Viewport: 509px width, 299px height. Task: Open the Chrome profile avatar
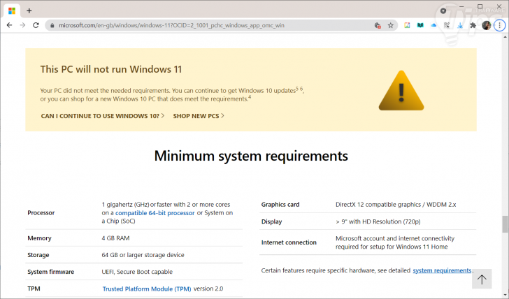coord(487,25)
